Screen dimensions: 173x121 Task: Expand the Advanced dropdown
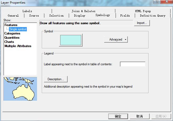click(116, 39)
